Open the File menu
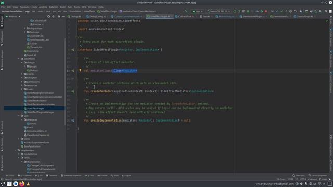Image resolution: width=333 pixels, height=187 pixels. 3,7
